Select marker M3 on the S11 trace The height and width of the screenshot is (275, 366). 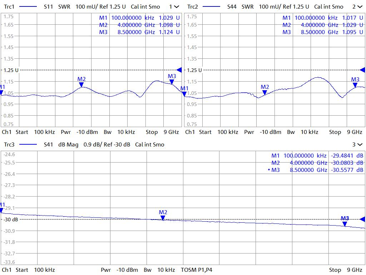(x=172, y=82)
